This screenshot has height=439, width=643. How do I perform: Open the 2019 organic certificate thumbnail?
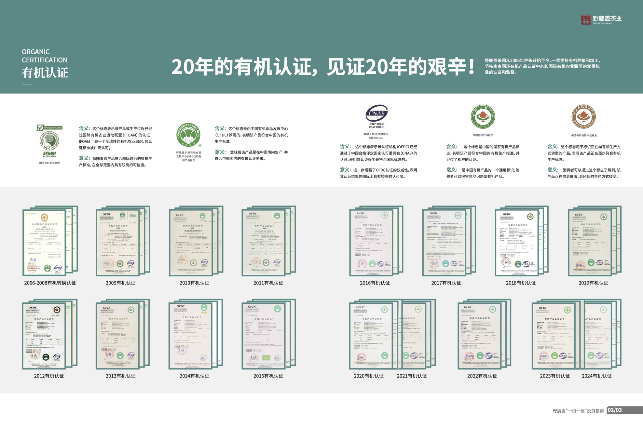[x=590, y=242]
